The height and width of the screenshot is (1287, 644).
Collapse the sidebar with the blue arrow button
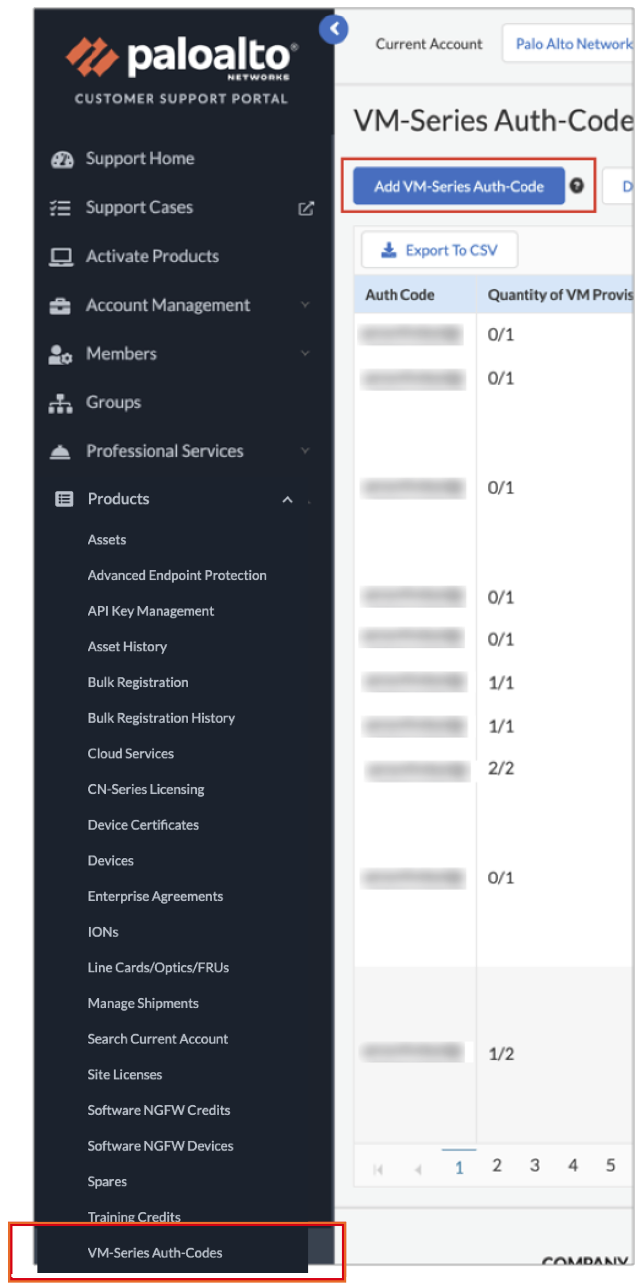point(333,29)
